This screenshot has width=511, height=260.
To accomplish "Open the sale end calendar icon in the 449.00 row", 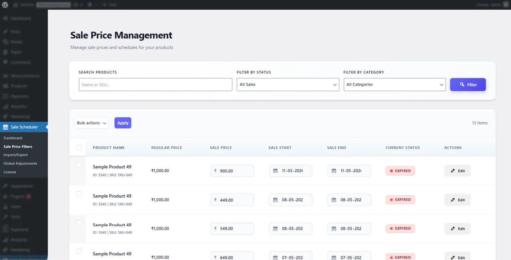I will [x=334, y=200].
